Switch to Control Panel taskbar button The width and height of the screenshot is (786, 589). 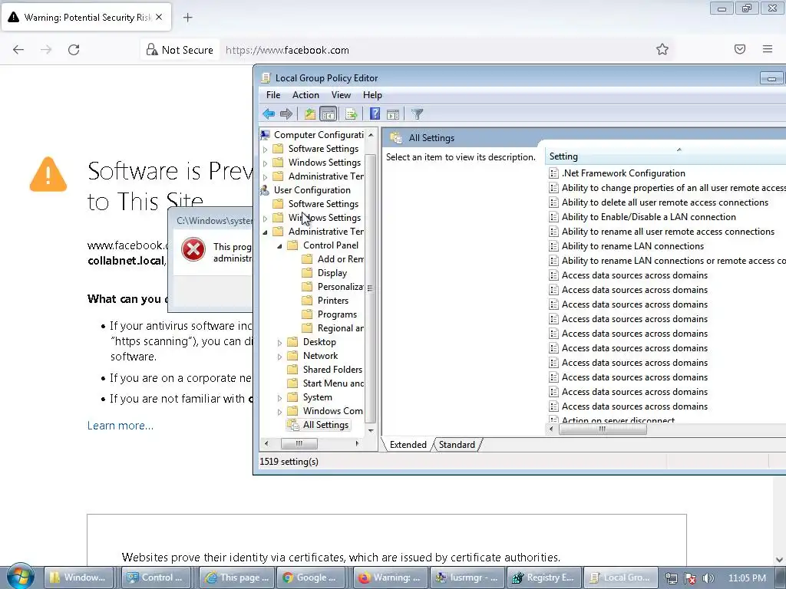[x=157, y=577]
